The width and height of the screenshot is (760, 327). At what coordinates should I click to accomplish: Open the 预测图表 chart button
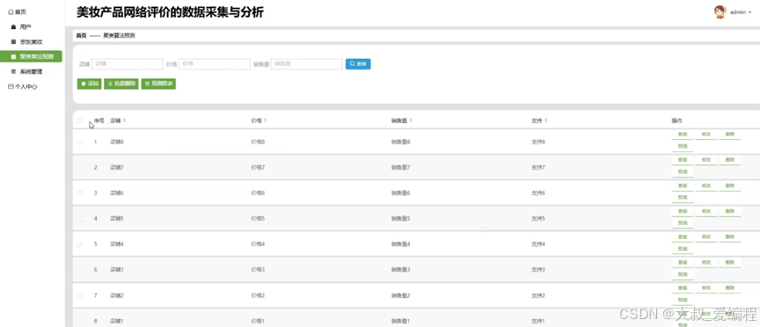tap(158, 84)
